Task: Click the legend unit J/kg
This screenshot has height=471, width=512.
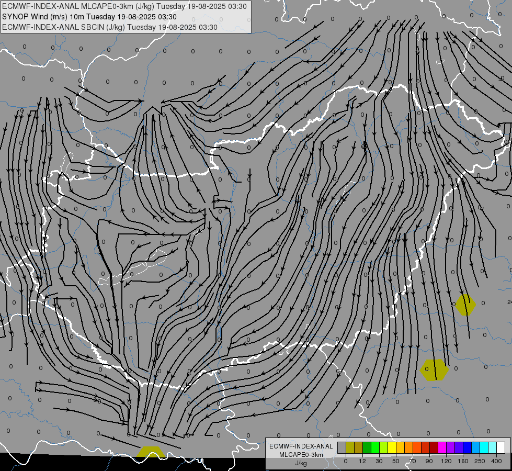Action: tap(301, 463)
